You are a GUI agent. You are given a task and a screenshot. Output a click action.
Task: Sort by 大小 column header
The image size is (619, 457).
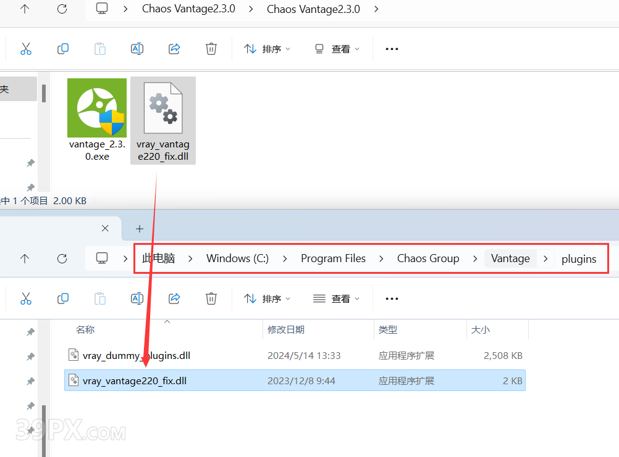(x=481, y=329)
